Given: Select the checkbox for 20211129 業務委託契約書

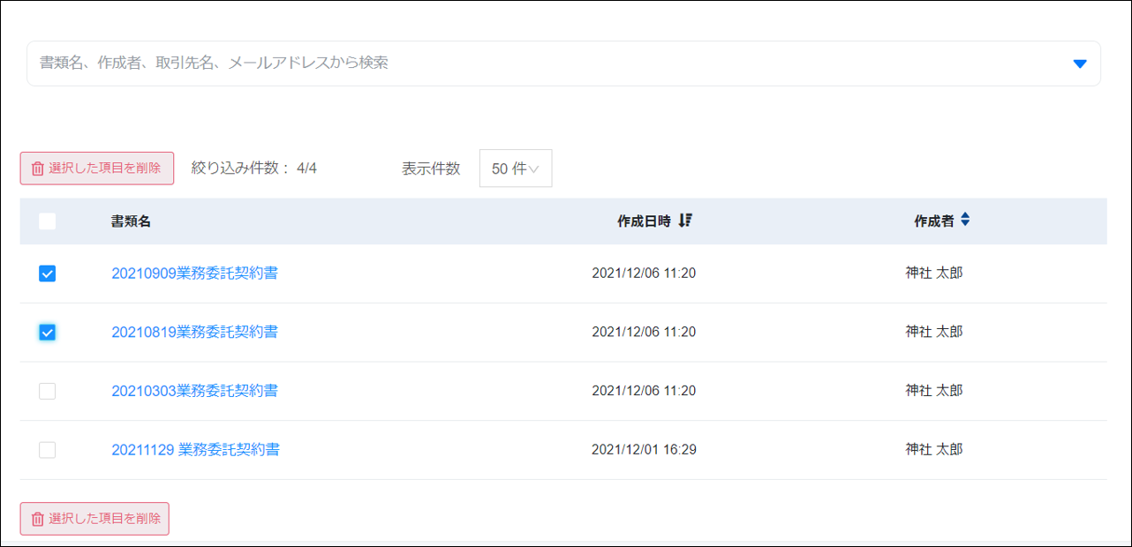Looking at the screenshot, I should tap(48, 450).
